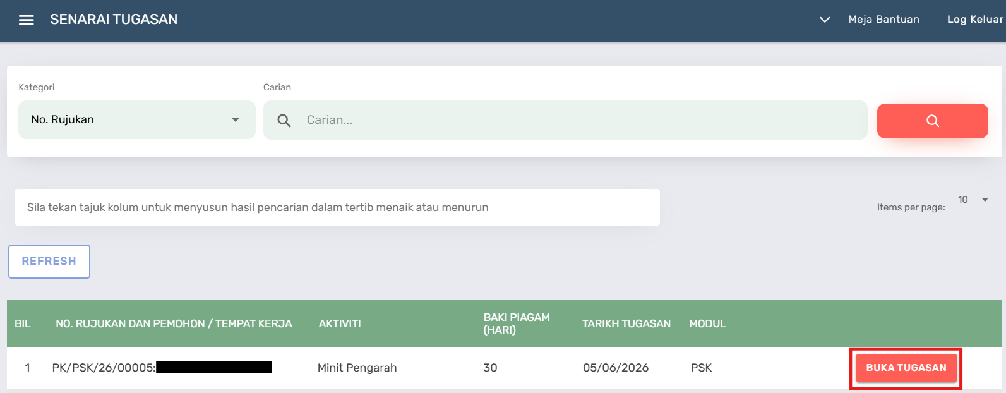The height and width of the screenshot is (393, 1006).
Task: Sort by NO. RUJUKAN DAN PEMOHON column header
Action: (x=174, y=323)
